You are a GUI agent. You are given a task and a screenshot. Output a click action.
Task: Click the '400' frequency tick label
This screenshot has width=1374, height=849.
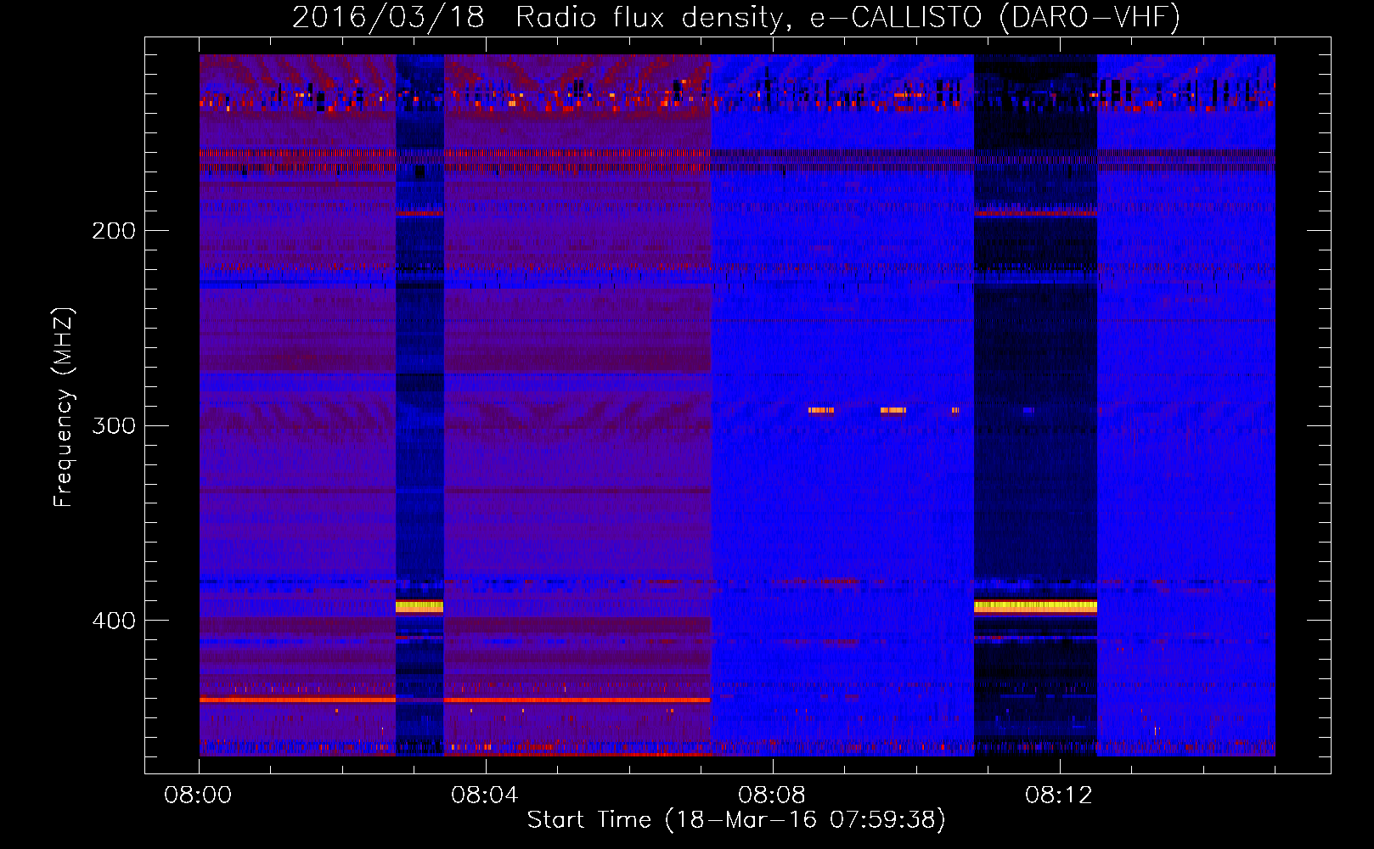pyautogui.click(x=114, y=621)
